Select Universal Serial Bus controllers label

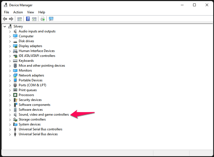pyautogui.click(x=41, y=129)
